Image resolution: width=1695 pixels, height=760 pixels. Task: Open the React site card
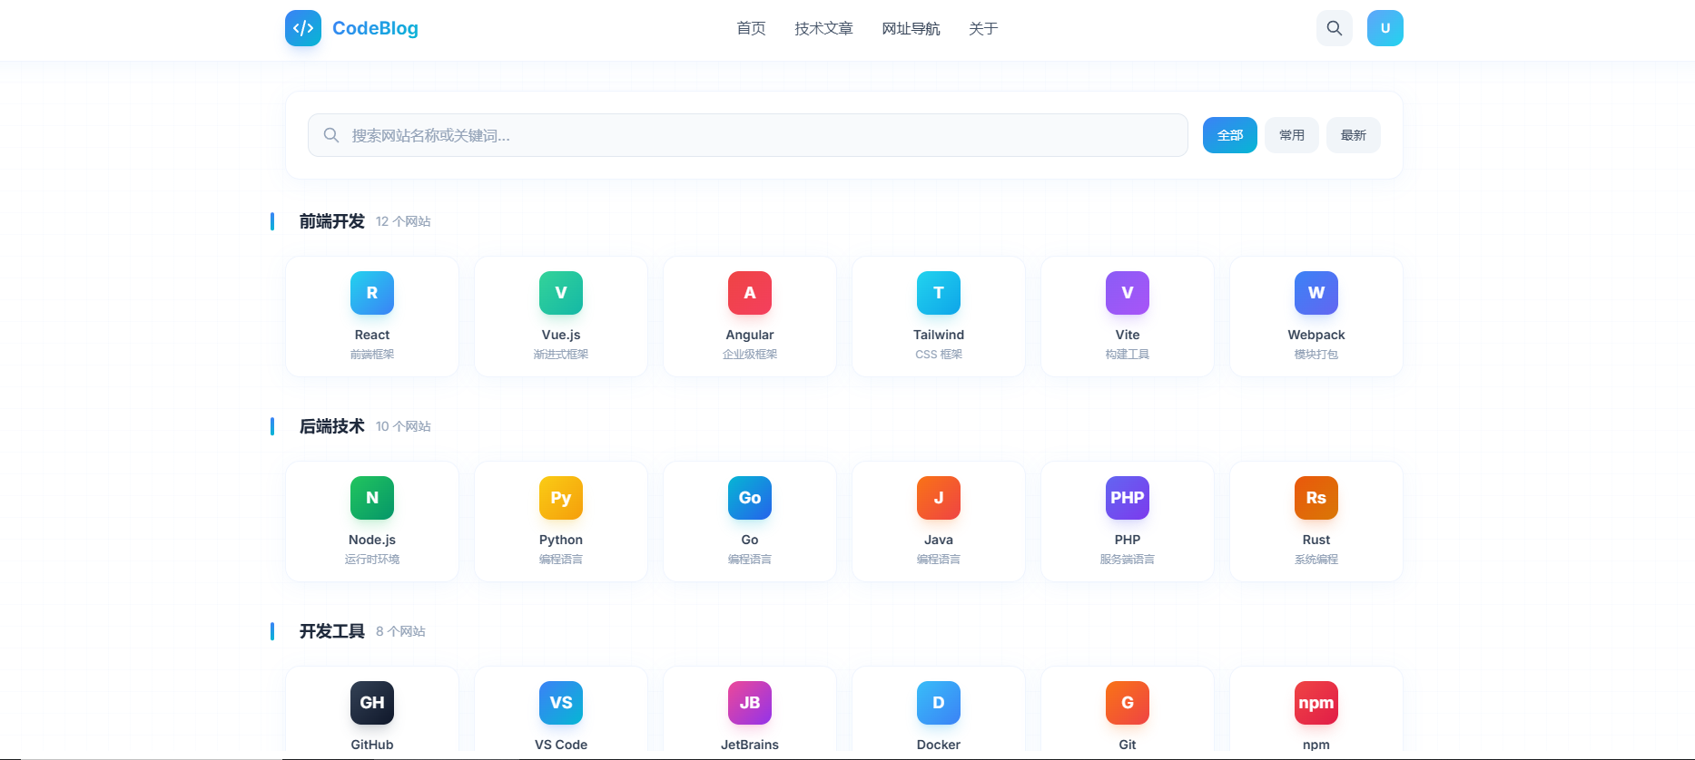point(372,317)
